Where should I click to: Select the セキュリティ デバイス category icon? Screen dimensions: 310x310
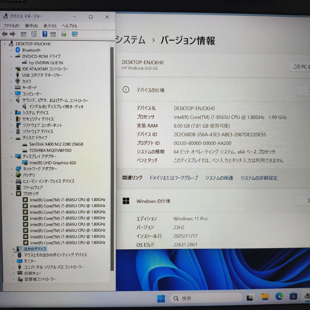point(18,119)
